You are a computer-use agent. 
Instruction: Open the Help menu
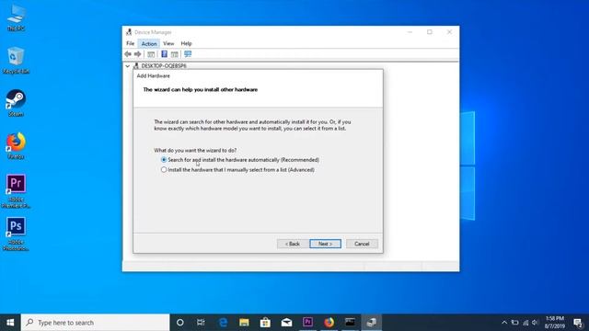(x=186, y=43)
